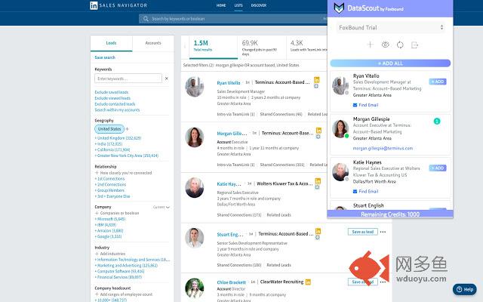Click the DataScout fox logo

click(x=339, y=8)
